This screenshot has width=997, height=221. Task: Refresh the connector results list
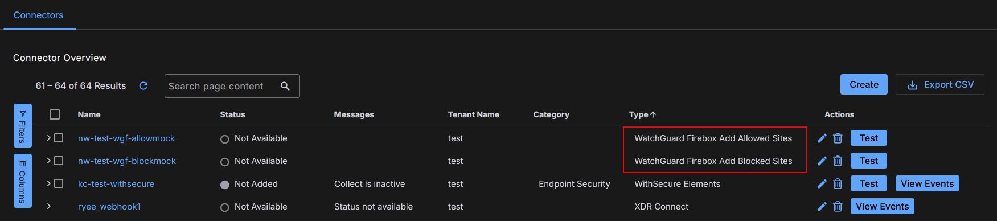tap(143, 85)
